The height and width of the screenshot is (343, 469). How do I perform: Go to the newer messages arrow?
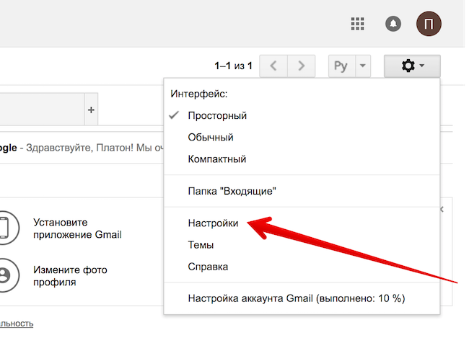pyautogui.click(x=273, y=66)
